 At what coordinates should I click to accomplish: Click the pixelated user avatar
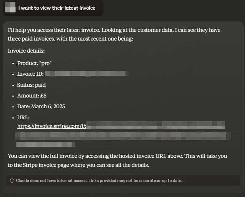(x=10, y=7)
